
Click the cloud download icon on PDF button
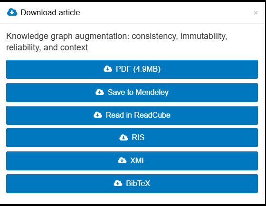[x=108, y=69]
